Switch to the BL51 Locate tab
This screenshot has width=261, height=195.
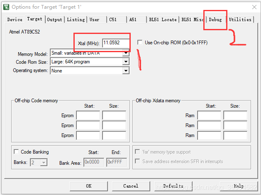[x=163, y=19]
